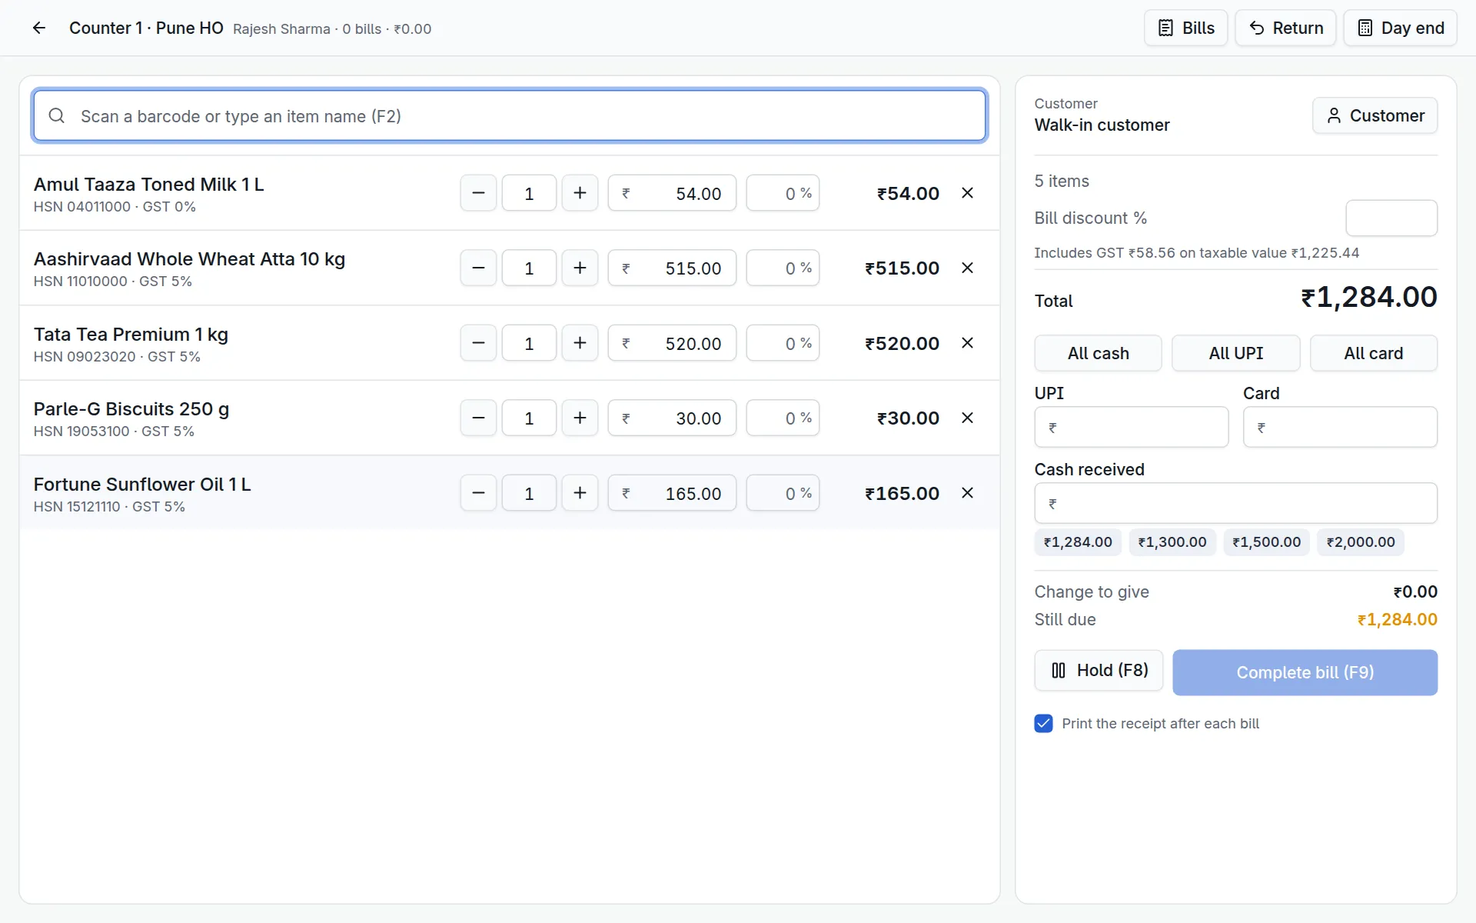Select the ₹1,300.00 quick cash chip
This screenshot has width=1476, height=923.
[1172, 542]
